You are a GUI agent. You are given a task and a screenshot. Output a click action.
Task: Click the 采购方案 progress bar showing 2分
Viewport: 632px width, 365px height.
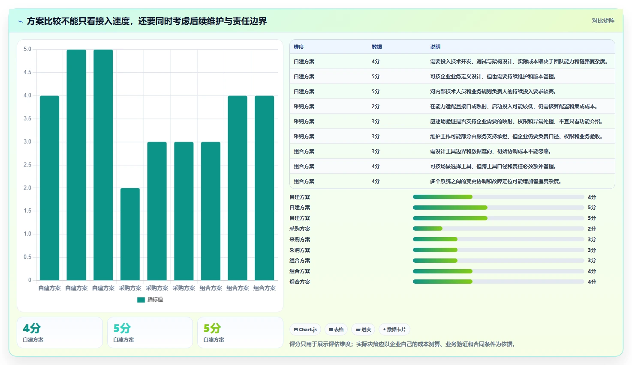pos(498,228)
